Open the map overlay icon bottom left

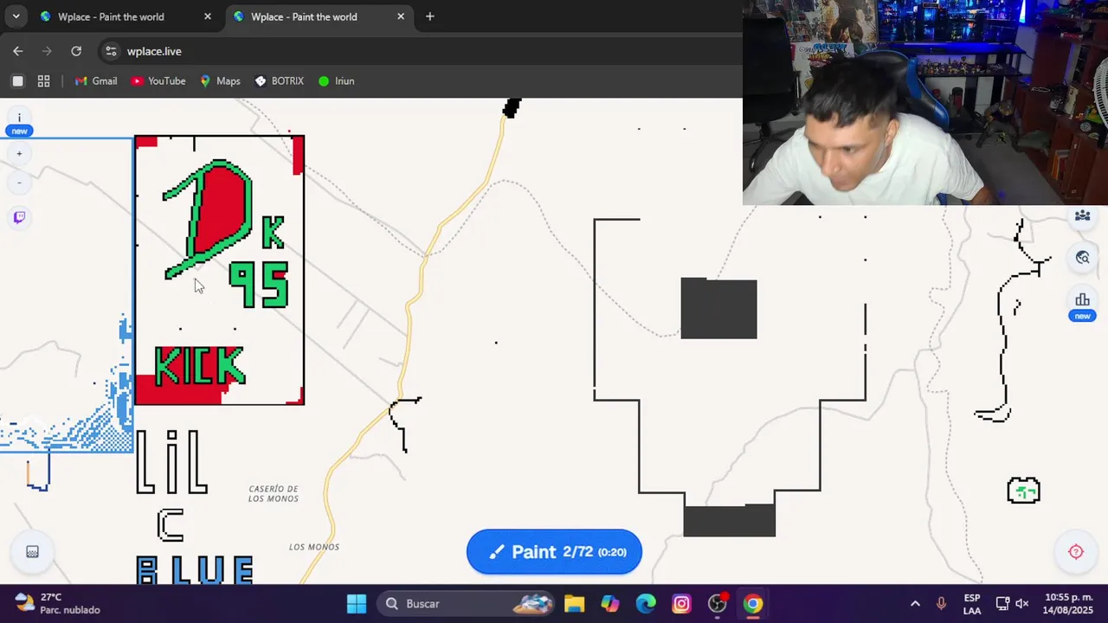(32, 552)
